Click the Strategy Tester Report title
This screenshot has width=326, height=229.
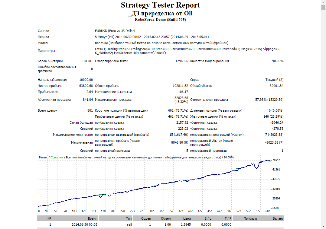(160, 5)
